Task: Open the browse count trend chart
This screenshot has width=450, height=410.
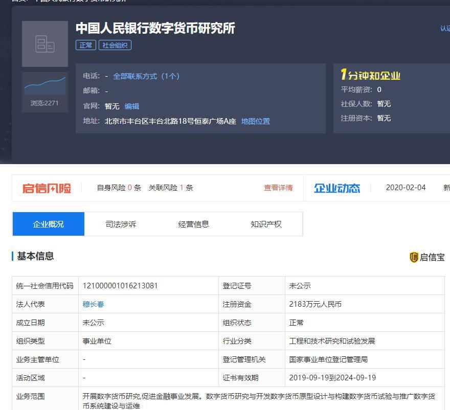Action: (45, 86)
